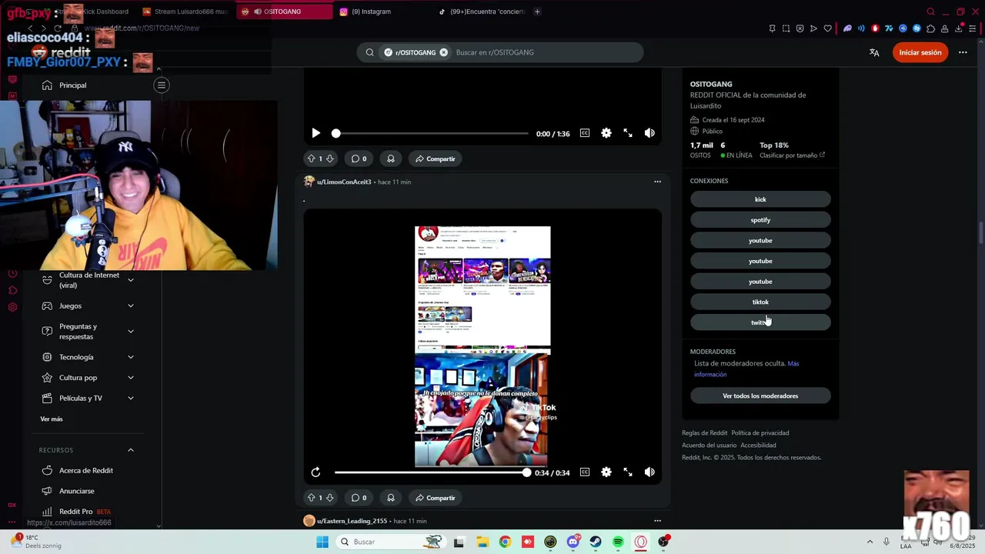The height and width of the screenshot is (554, 985).
Task: Open settings gear on top video
Action: tap(606, 133)
